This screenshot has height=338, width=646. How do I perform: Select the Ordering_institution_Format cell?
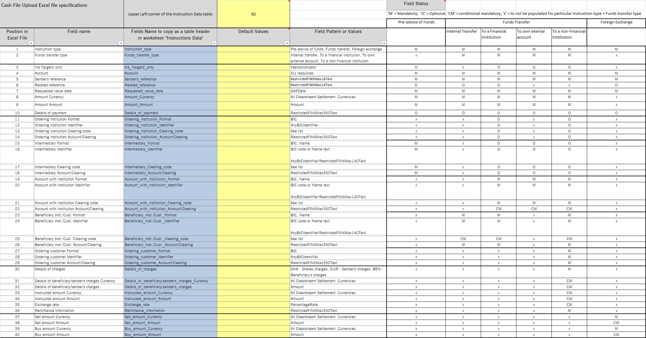tap(170, 119)
